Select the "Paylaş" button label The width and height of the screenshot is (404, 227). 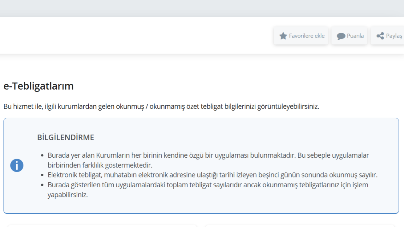pos(394,36)
